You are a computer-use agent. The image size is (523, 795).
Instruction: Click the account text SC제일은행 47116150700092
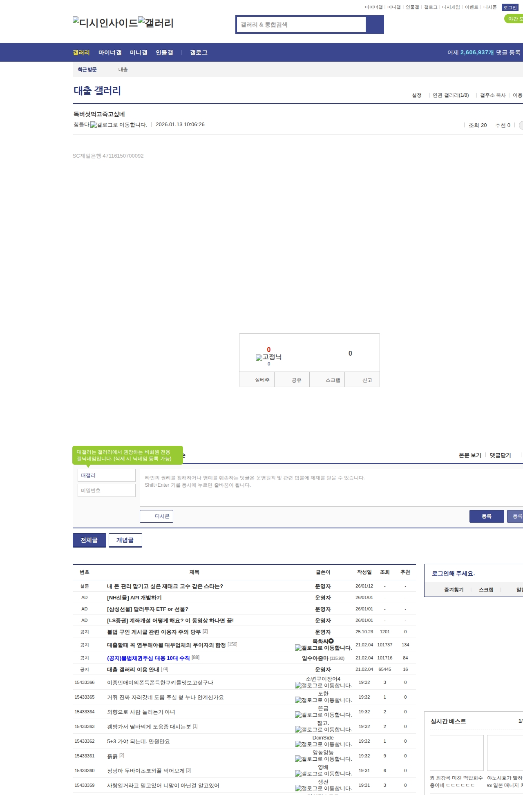coord(108,156)
